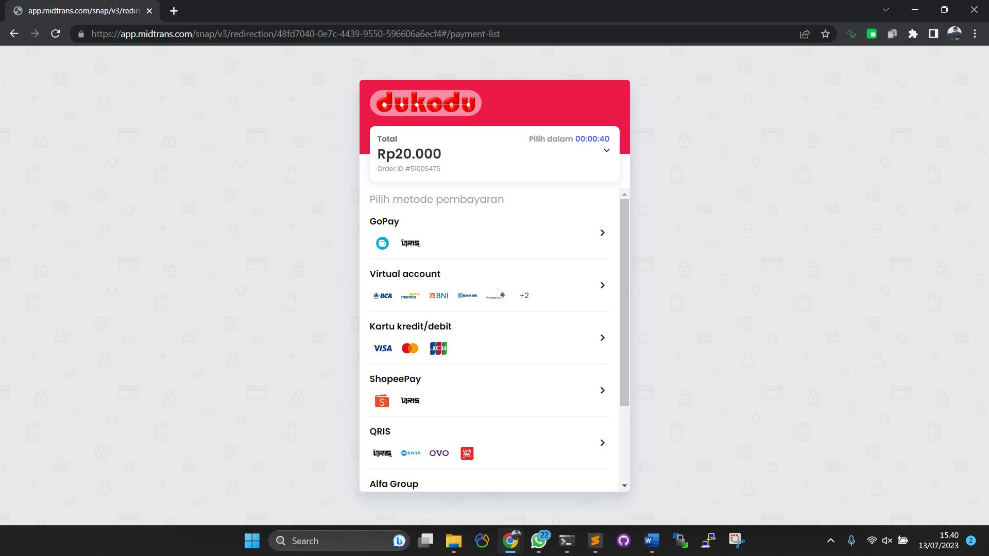Screen dimensions: 989x556
Task: Open WhatsApp from the taskbar
Action: coord(539,541)
